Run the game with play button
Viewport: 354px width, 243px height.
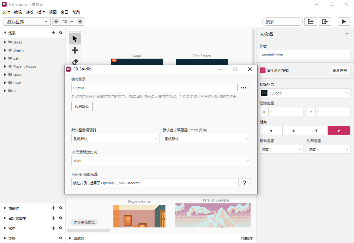344,21
